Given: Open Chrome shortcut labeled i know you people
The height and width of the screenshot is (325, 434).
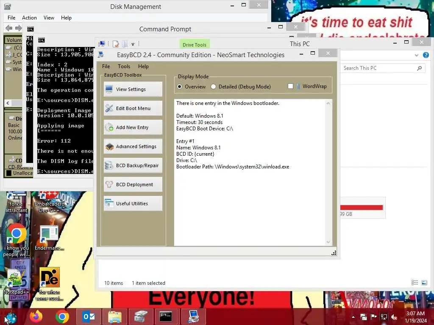Looking at the screenshot, I should (x=17, y=240).
